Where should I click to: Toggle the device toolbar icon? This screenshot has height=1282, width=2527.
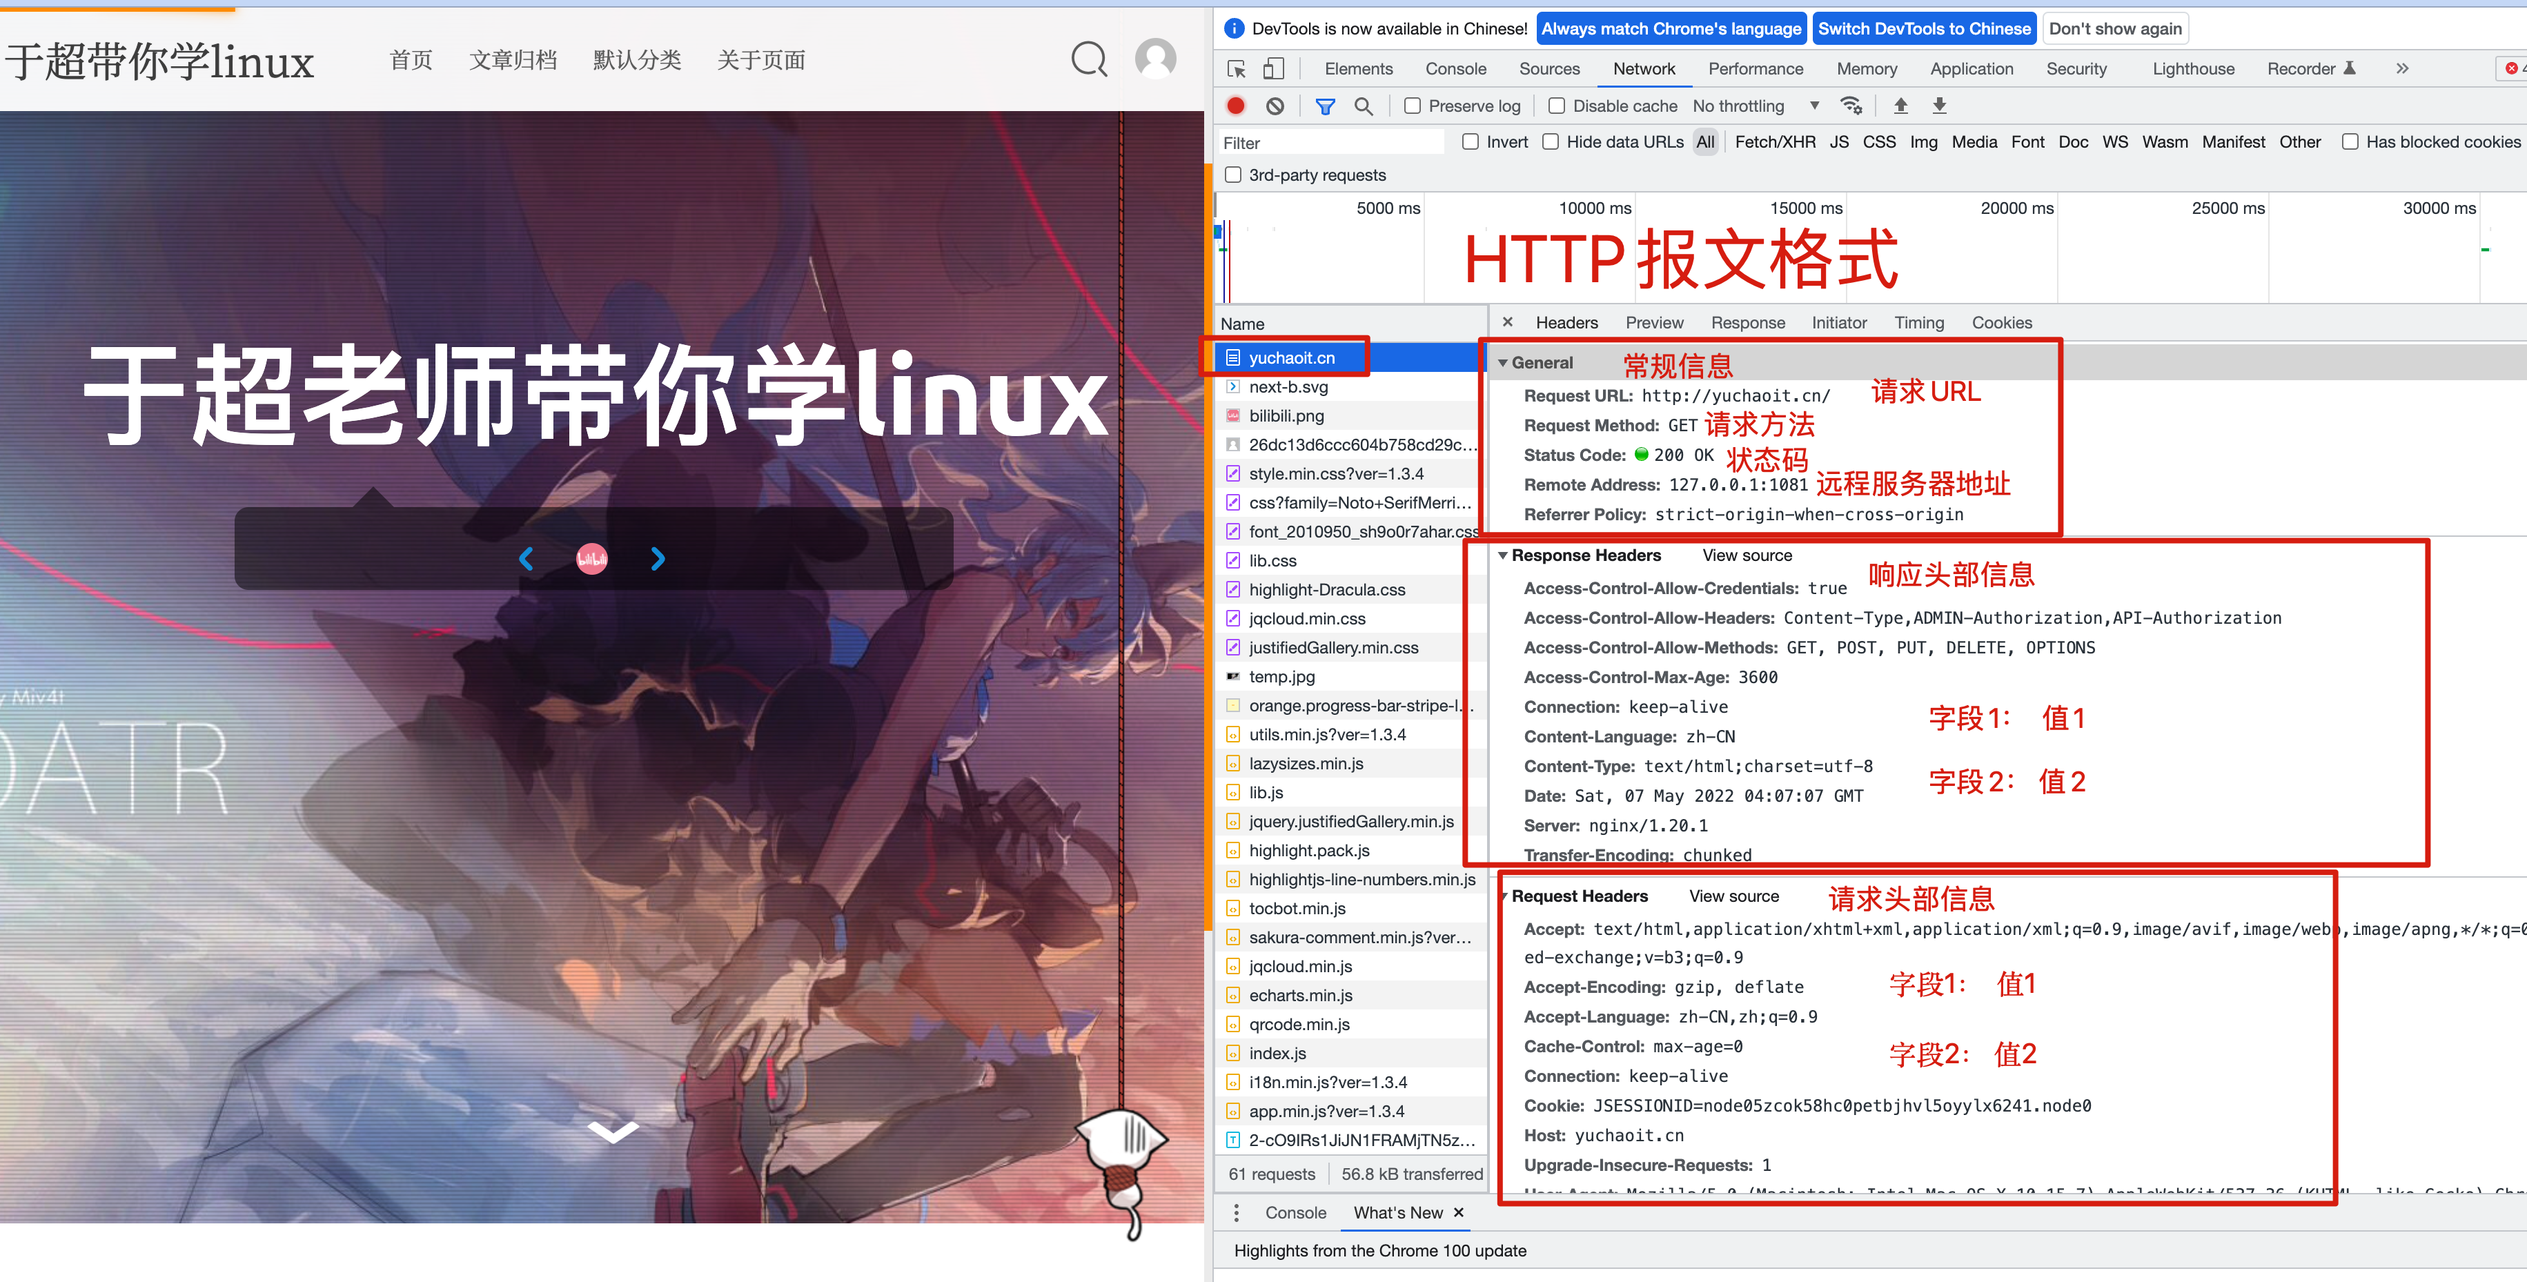(1273, 69)
